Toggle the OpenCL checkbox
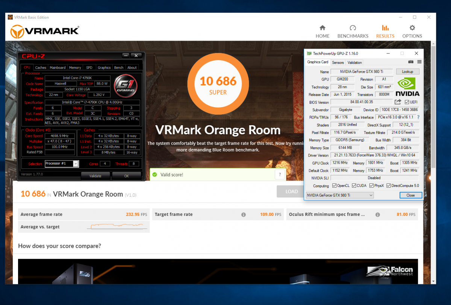 334,186
